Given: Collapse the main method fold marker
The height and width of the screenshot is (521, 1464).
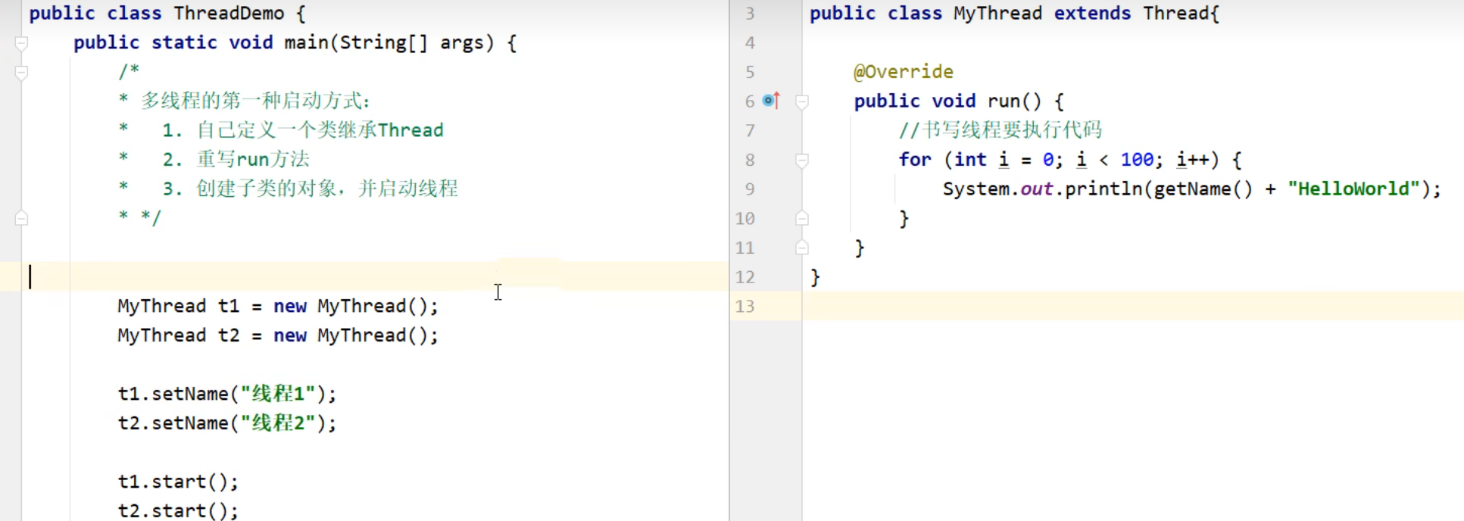Looking at the screenshot, I should pyautogui.click(x=22, y=43).
